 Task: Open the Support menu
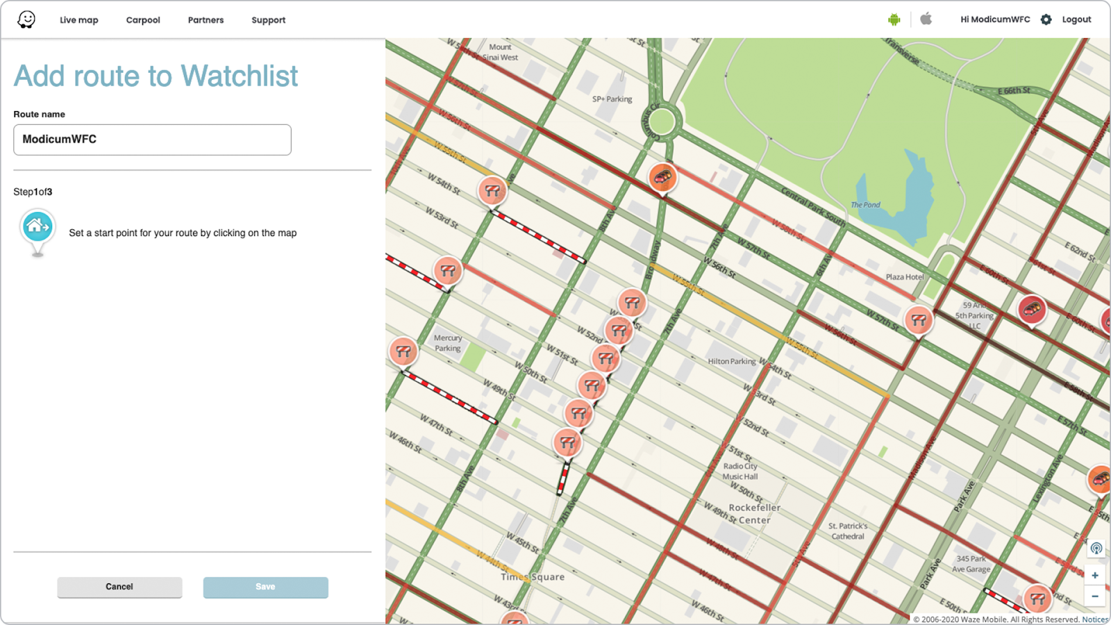(269, 20)
